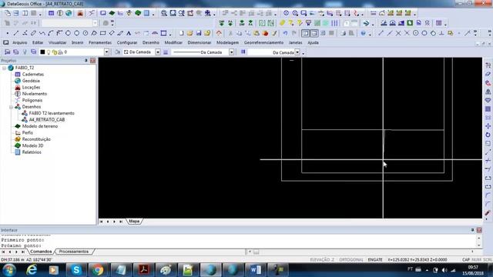Click the red terrain icon in top toolbar
Screen dimensions: 493x277
(x=80, y=13)
